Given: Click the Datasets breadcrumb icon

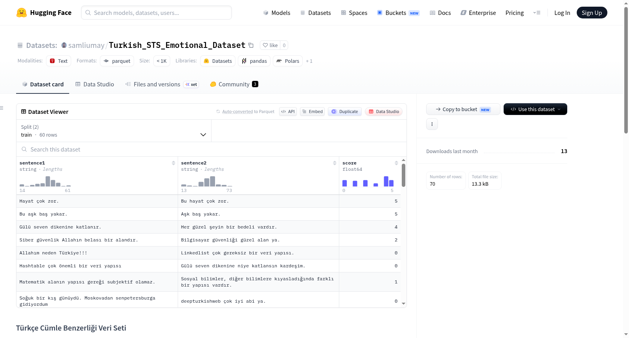Looking at the screenshot, I should [20, 46].
